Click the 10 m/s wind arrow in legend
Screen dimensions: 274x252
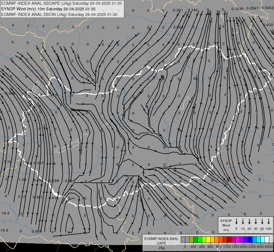pos(243,221)
